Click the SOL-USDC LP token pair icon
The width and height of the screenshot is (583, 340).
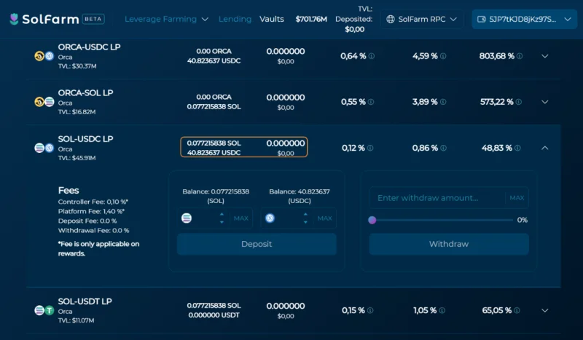tap(44, 148)
